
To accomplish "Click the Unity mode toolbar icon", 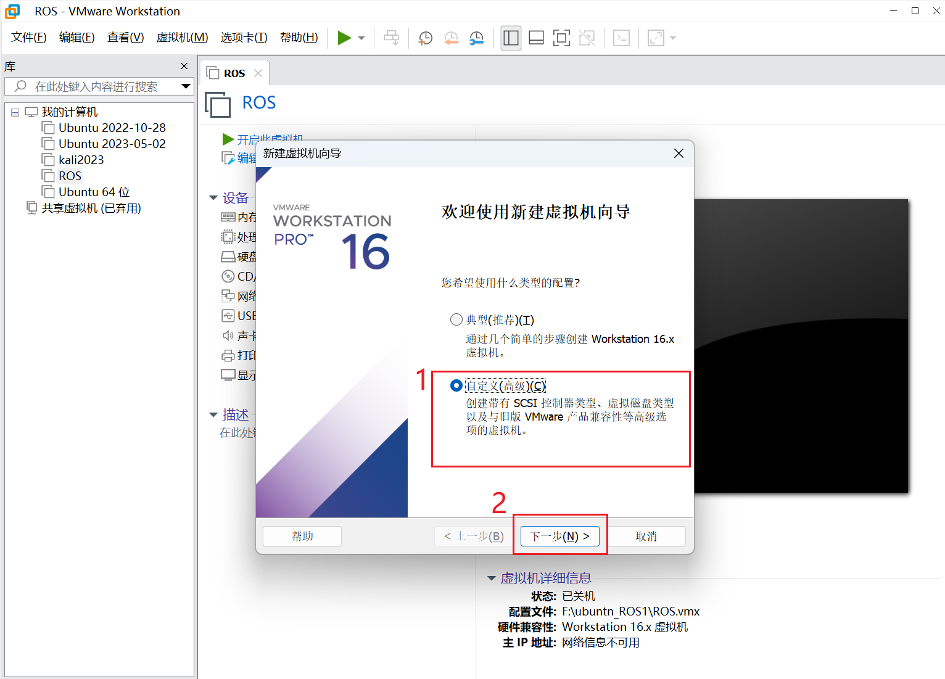I will 587,38.
